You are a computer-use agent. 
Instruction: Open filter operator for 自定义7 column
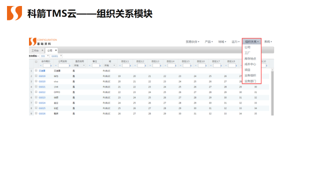(x=211, y=65)
